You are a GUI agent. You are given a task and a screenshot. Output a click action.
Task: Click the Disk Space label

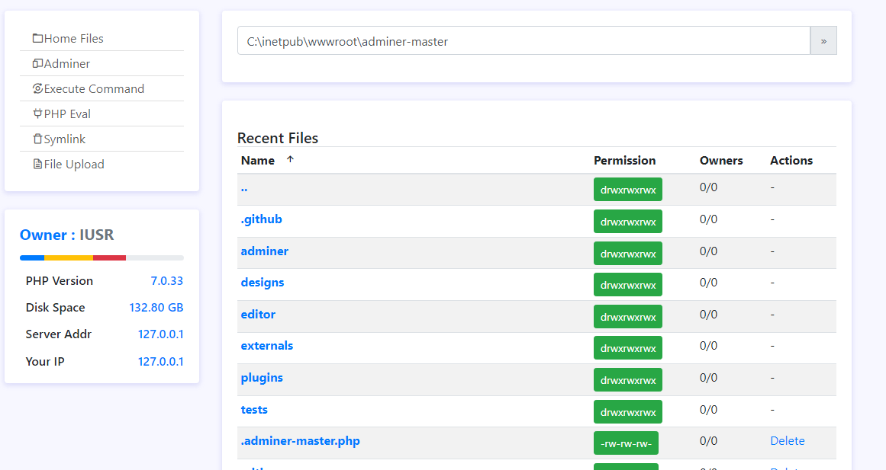pos(56,308)
